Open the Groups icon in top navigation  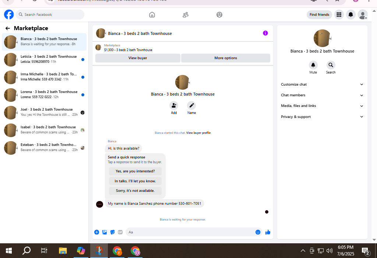[219, 15]
